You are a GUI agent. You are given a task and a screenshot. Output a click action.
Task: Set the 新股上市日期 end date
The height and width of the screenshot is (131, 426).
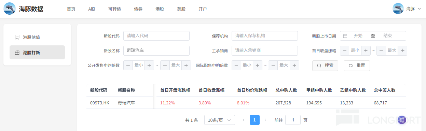[x=388, y=36]
